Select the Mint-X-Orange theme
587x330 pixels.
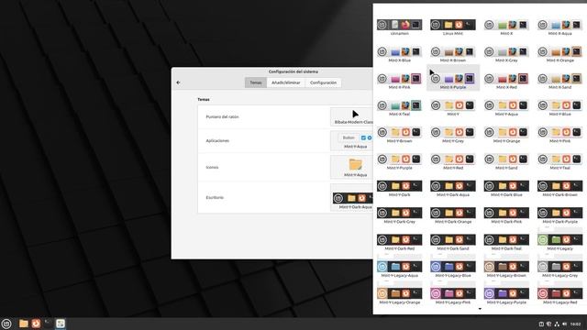(x=560, y=54)
